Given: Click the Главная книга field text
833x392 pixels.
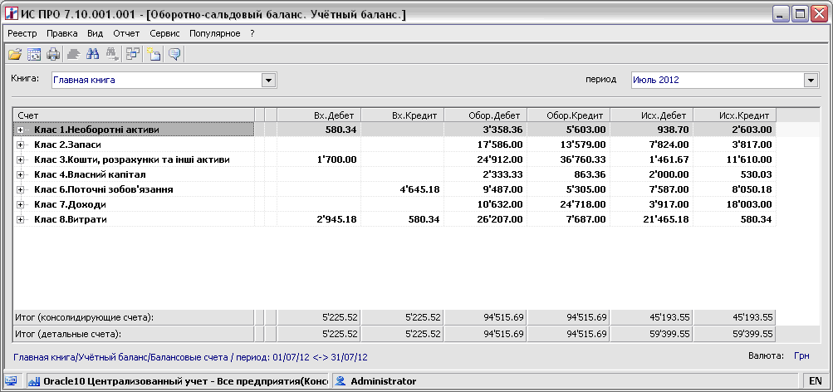Looking at the screenshot, I should coord(84,81).
